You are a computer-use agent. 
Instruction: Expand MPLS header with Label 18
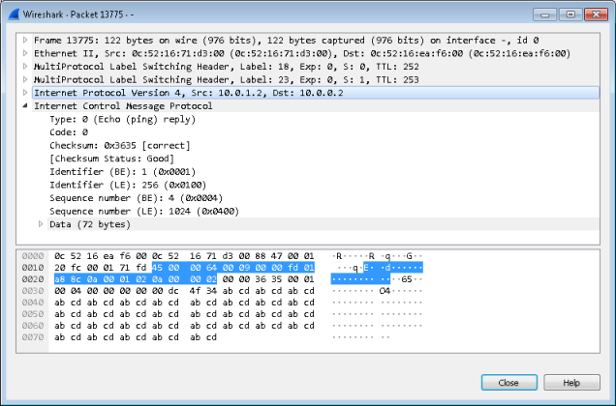25,67
